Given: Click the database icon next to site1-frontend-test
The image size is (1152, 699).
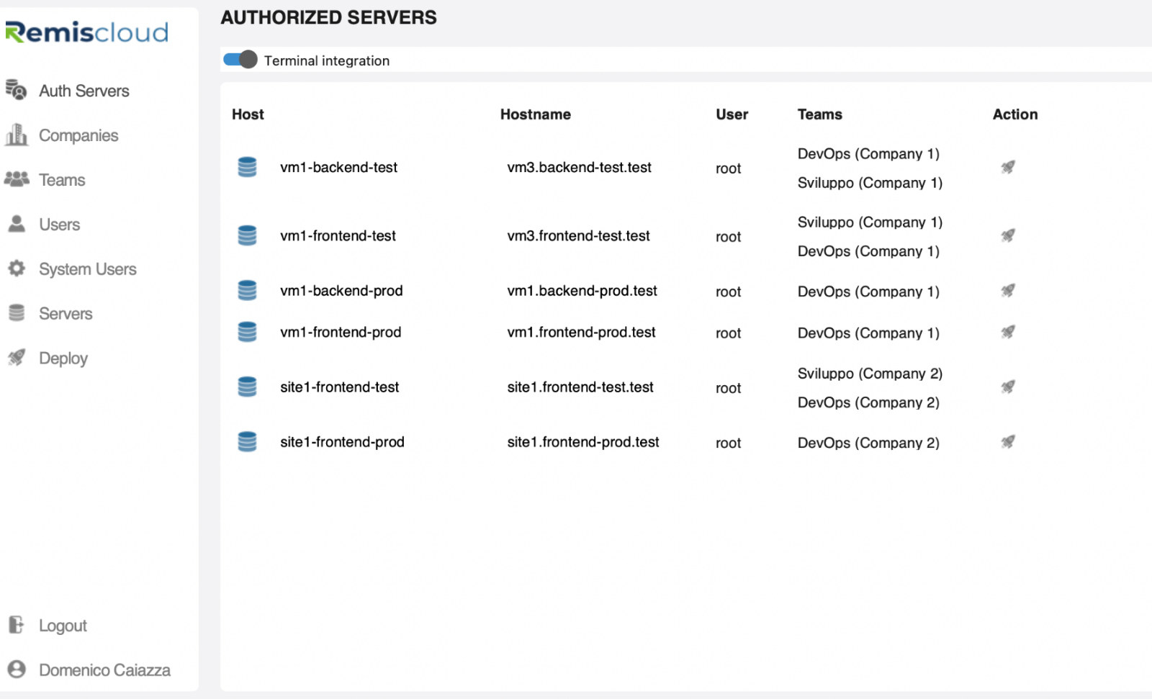Looking at the screenshot, I should click(x=248, y=387).
